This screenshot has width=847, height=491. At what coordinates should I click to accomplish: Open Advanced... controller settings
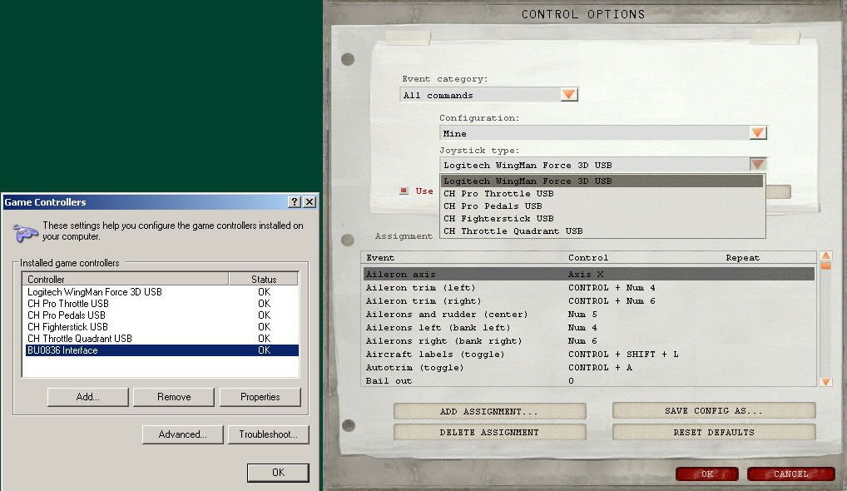coord(182,434)
